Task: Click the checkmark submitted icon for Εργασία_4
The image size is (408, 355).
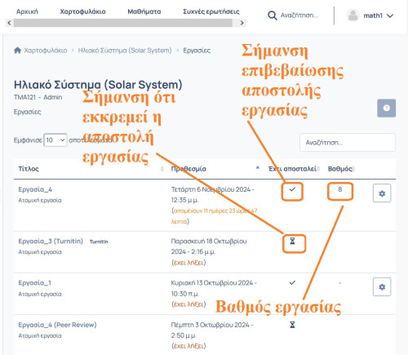Action: 292,189
